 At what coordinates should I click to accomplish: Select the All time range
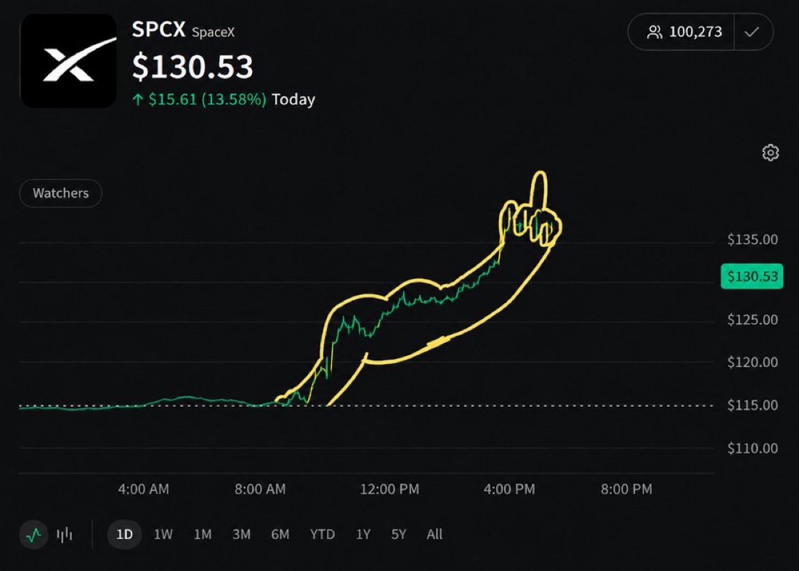coord(434,534)
